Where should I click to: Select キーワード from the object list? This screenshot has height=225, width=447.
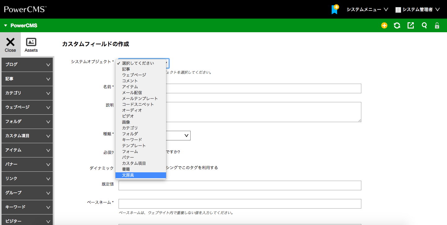click(x=141, y=140)
